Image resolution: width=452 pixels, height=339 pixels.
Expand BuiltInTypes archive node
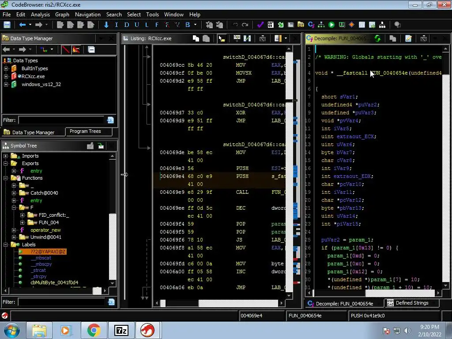[x=6, y=68]
